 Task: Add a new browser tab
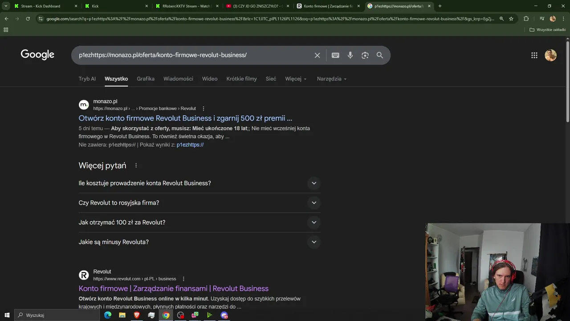pyautogui.click(x=440, y=6)
